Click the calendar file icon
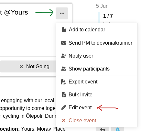This screenshot has height=131, width=141. point(64,30)
